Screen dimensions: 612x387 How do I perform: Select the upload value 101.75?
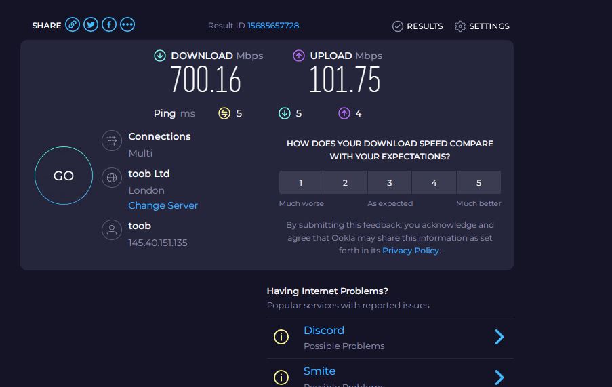tap(344, 79)
